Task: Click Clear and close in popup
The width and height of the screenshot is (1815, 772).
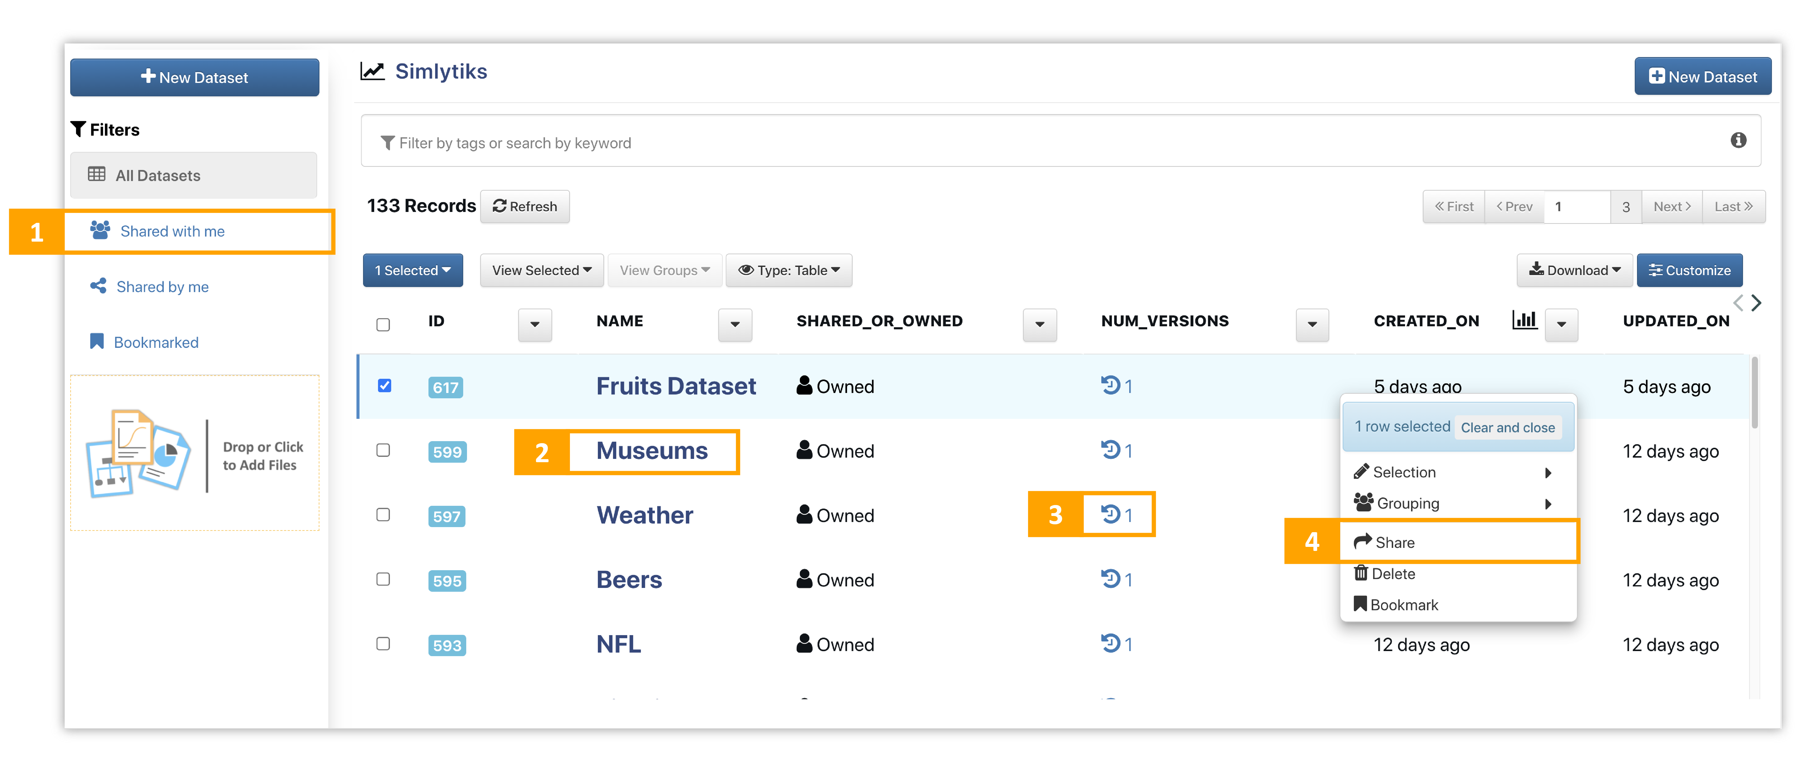Action: pyautogui.click(x=1508, y=427)
